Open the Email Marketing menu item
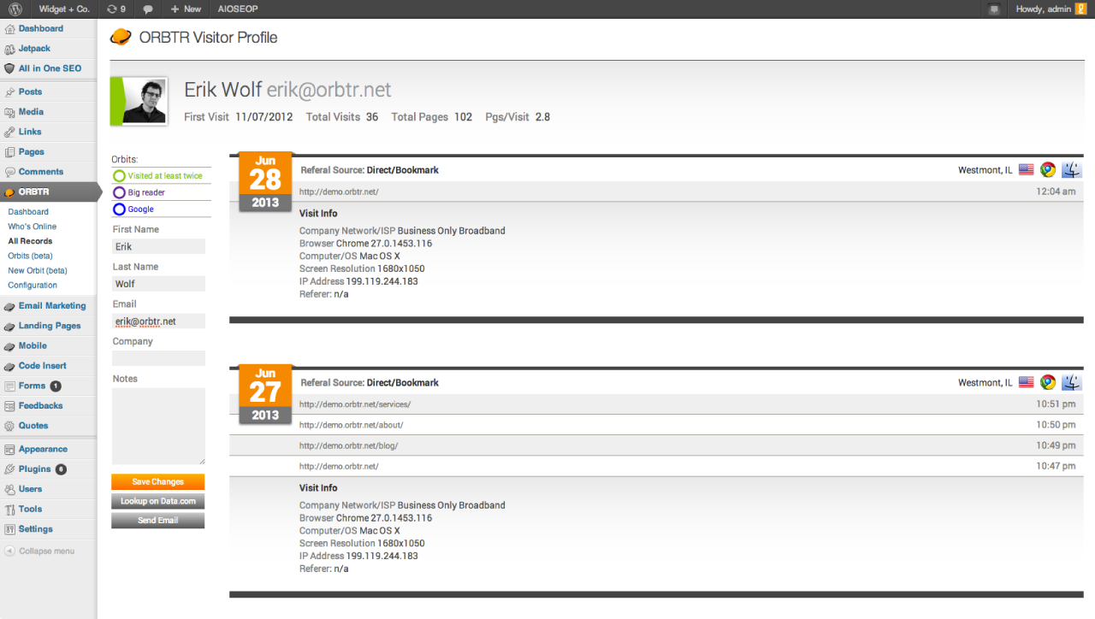 click(51, 306)
